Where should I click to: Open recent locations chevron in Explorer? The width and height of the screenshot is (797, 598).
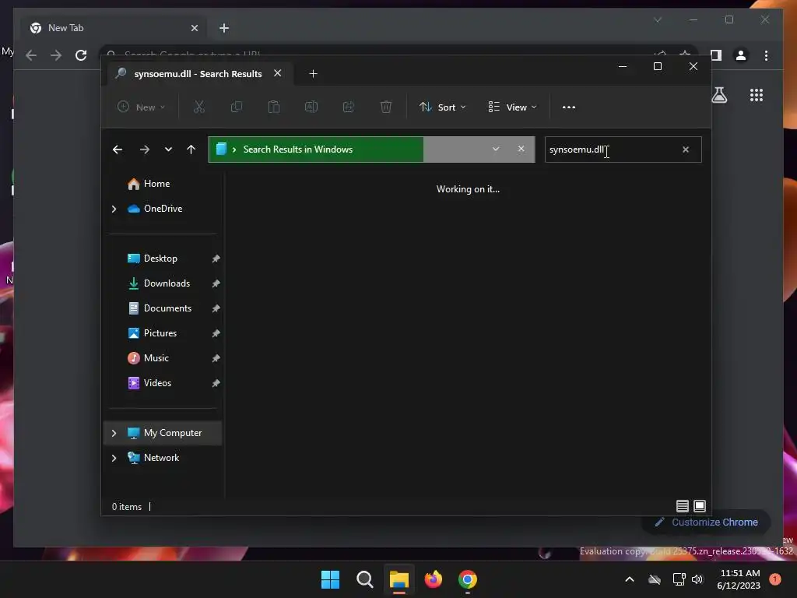[x=168, y=149]
